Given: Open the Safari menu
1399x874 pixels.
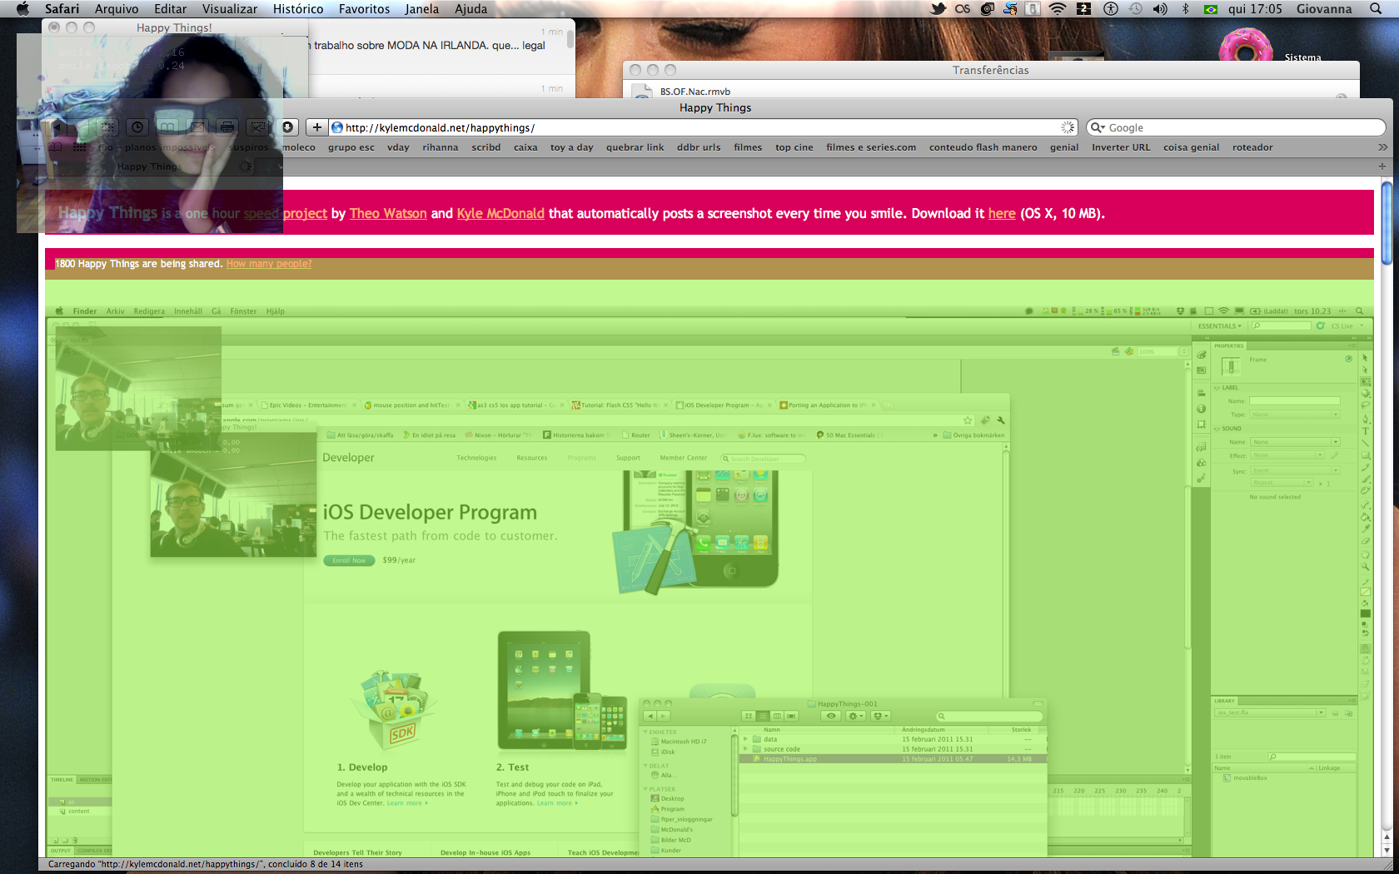Looking at the screenshot, I should (x=62, y=9).
